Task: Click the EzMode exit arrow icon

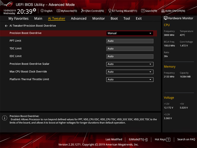Action: pyautogui.click(x=146, y=140)
